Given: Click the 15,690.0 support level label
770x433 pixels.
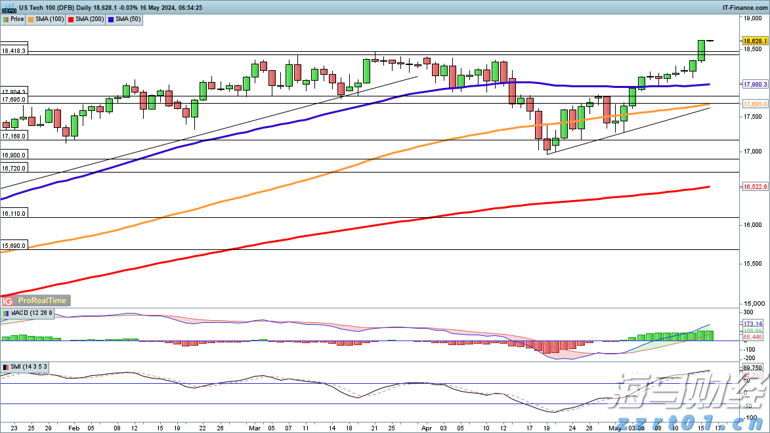Looking at the screenshot, I should coord(14,245).
